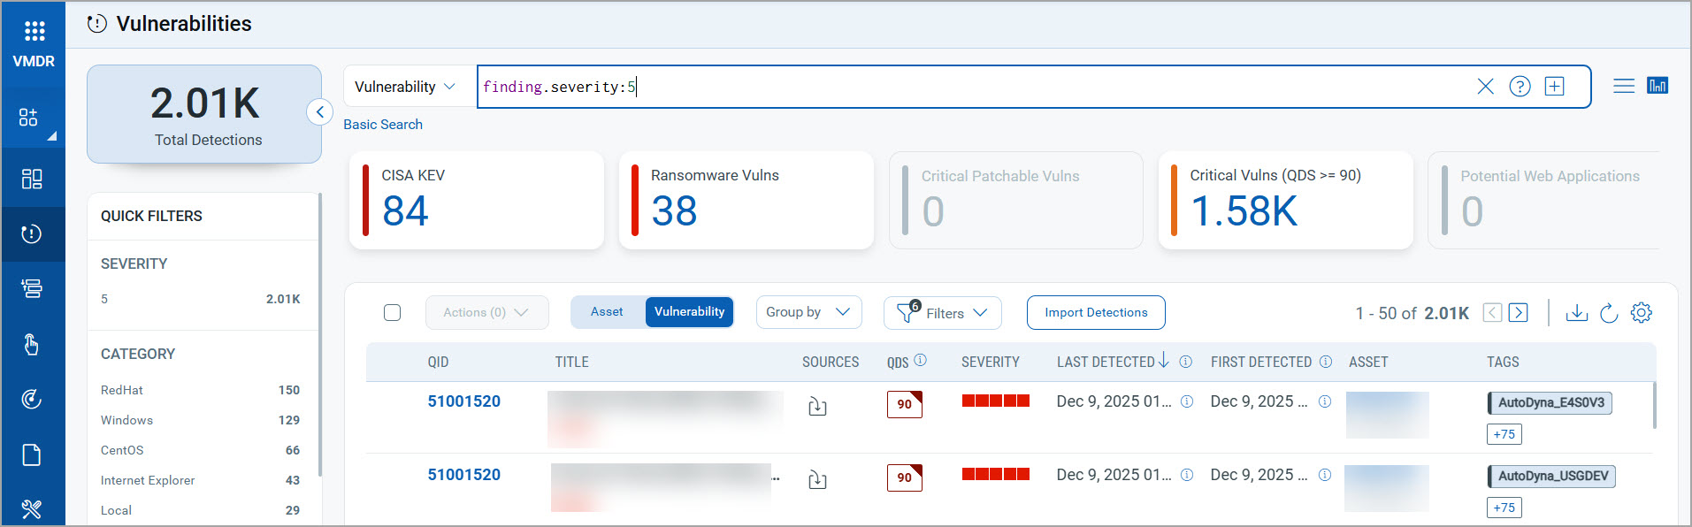
Task: Click first row red severity bar
Action: (996, 401)
